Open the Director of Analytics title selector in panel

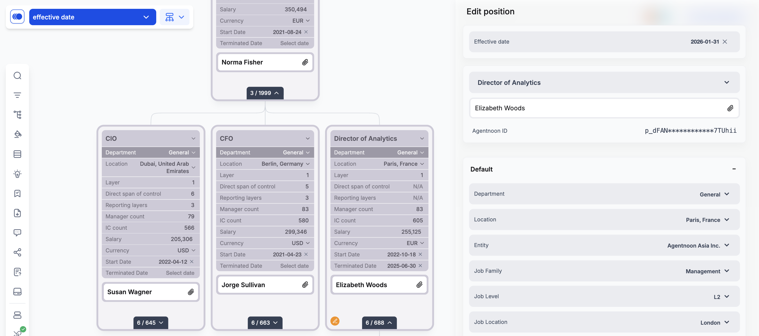(x=604, y=83)
